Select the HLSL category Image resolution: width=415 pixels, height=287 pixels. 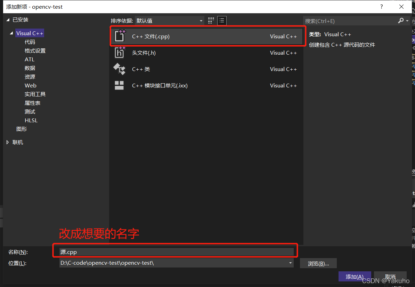coord(31,121)
